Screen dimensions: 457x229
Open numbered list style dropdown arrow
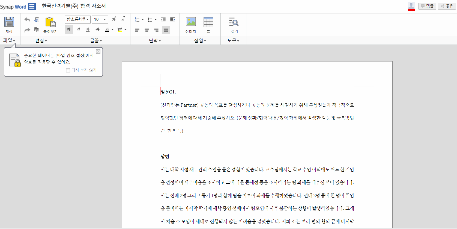click(x=143, y=20)
